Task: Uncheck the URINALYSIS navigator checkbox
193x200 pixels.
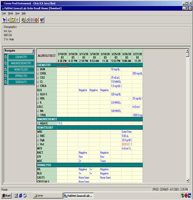Action: [6, 76]
